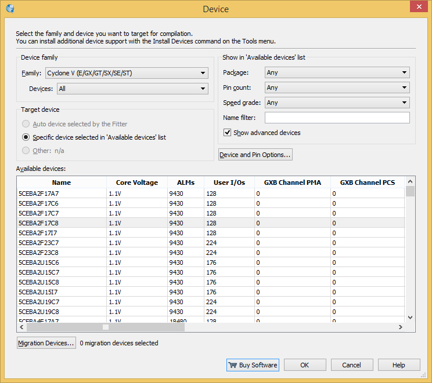Viewport: 432px width, 383px height.
Task: Click inside the Name filter field
Action: click(x=337, y=118)
